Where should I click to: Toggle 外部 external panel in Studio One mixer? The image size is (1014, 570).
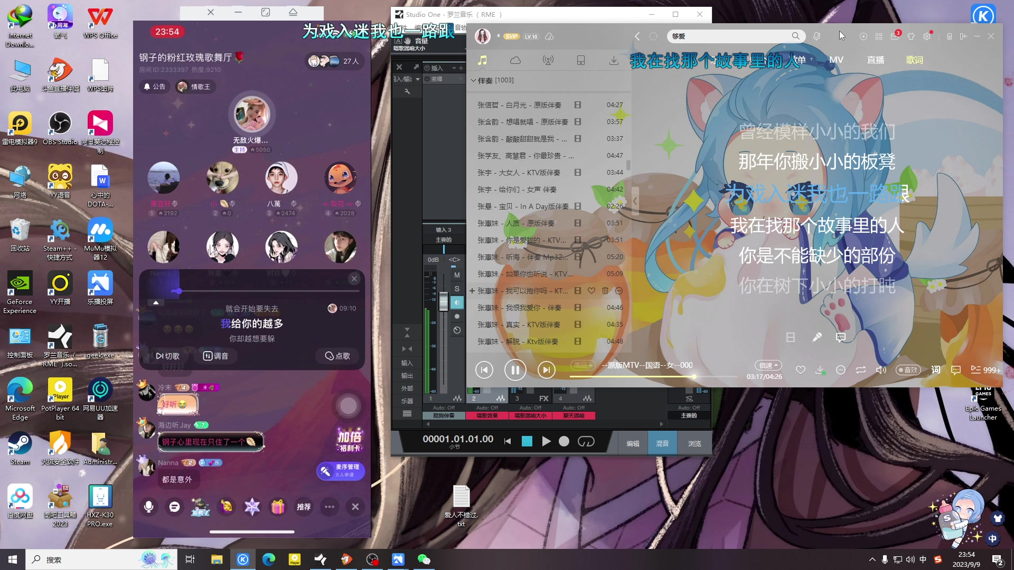click(407, 388)
